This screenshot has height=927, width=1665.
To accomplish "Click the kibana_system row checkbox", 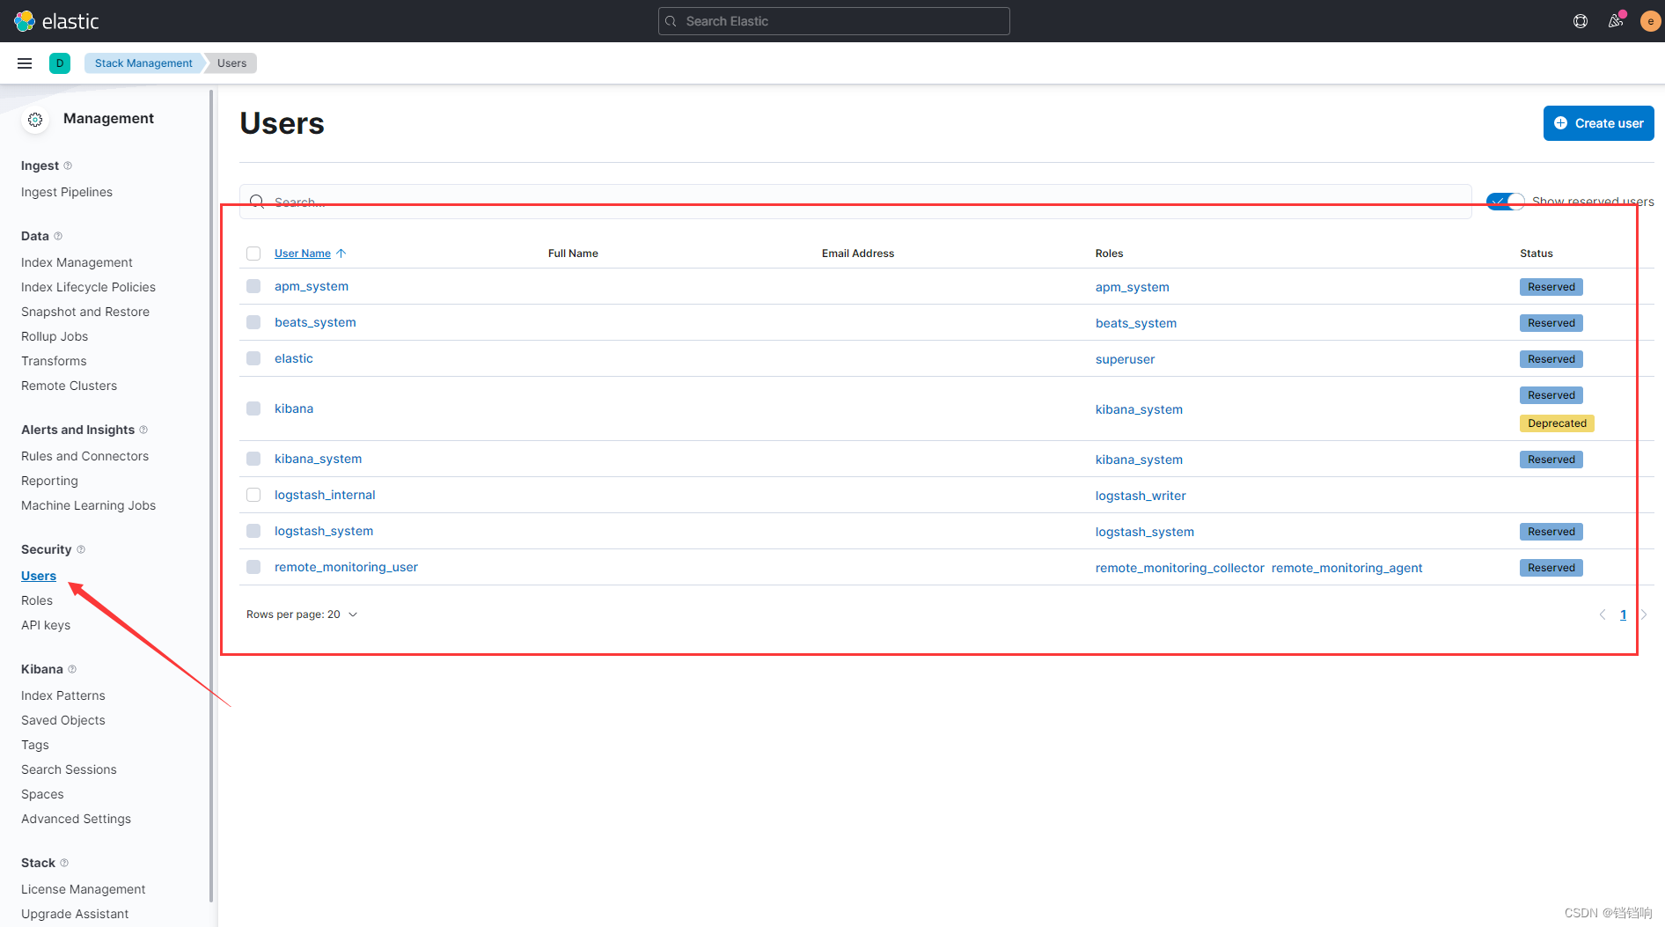I will [x=253, y=459].
